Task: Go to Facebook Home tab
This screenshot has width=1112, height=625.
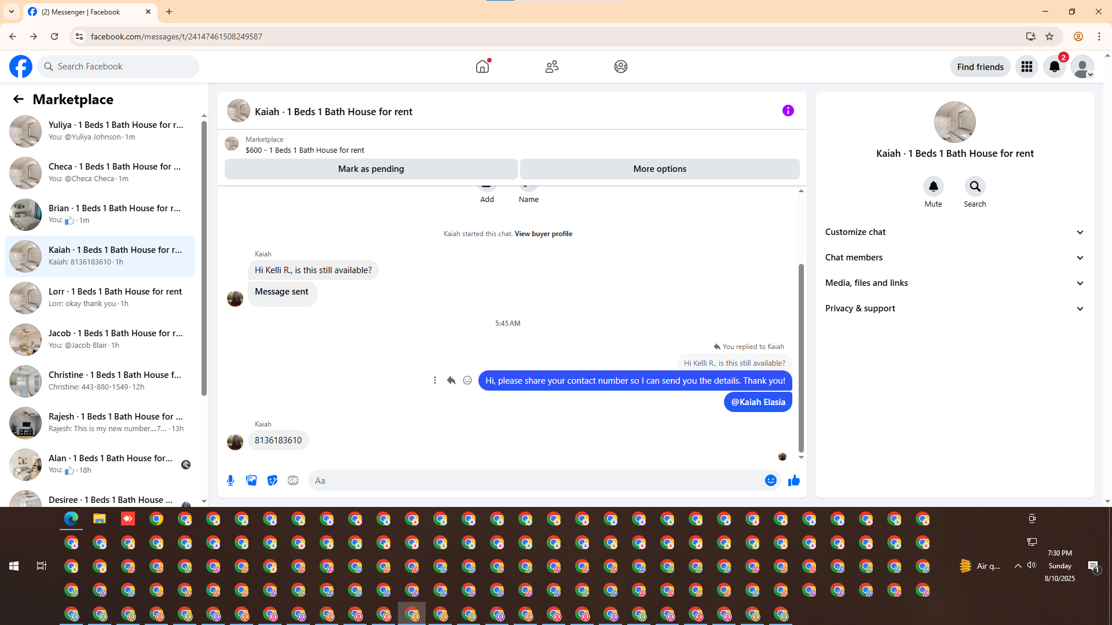Action: tap(482, 67)
